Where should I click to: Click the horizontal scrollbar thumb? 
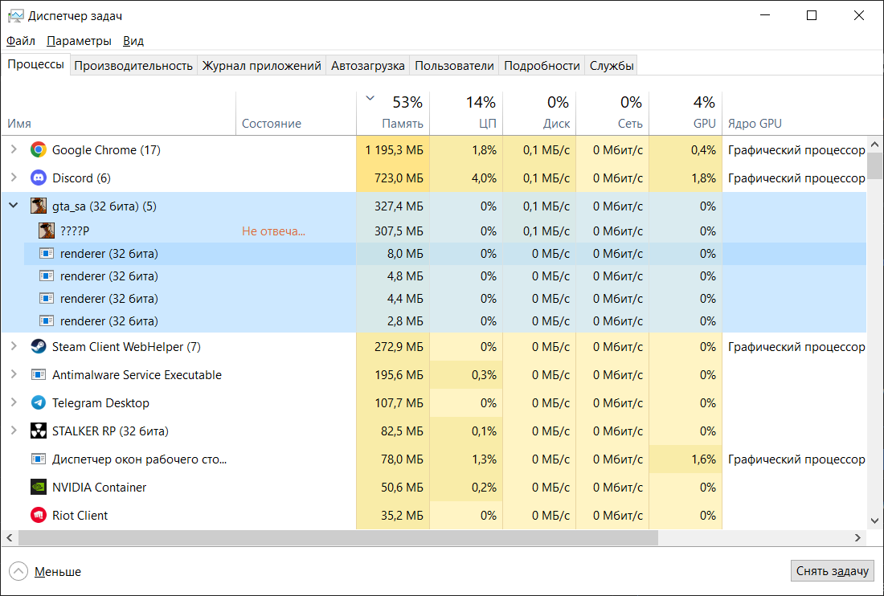pyautogui.click(x=338, y=538)
